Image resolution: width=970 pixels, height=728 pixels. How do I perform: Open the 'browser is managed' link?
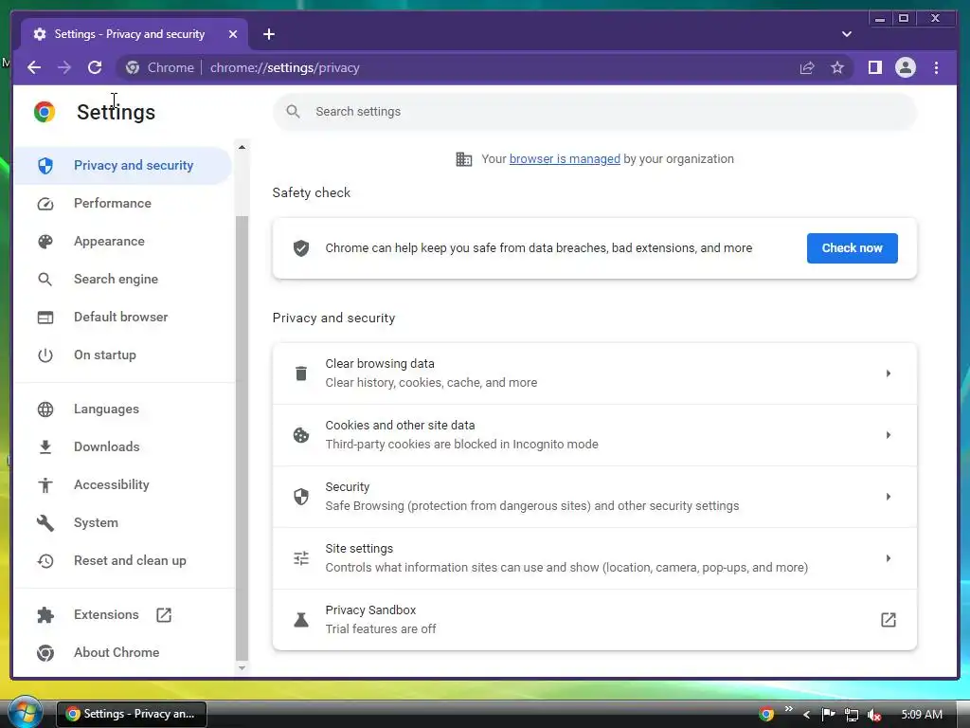(565, 159)
